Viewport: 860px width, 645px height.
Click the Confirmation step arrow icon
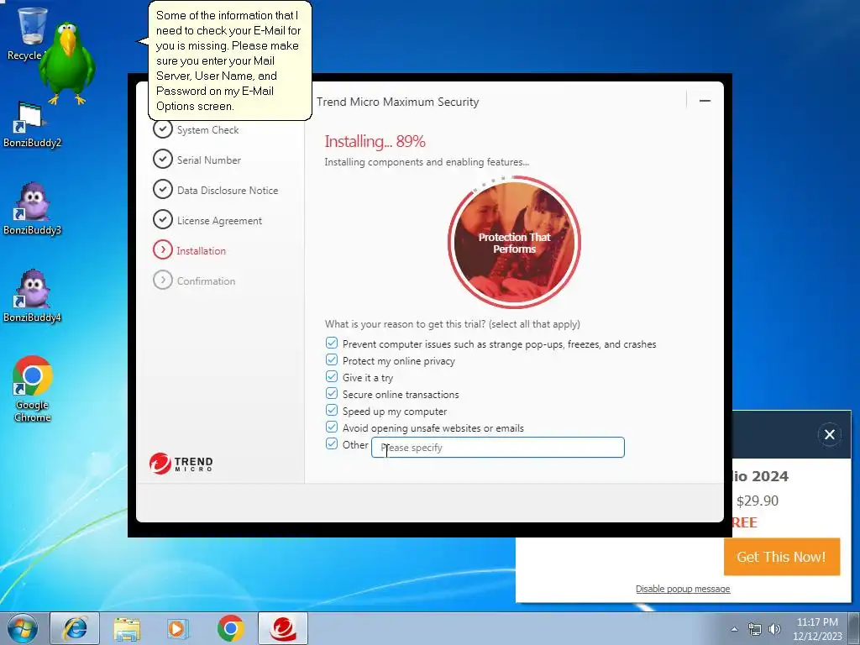[x=162, y=280]
